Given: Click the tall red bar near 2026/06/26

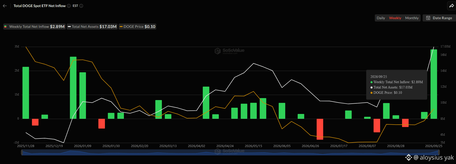Looking at the screenshot, I should [320, 129].
